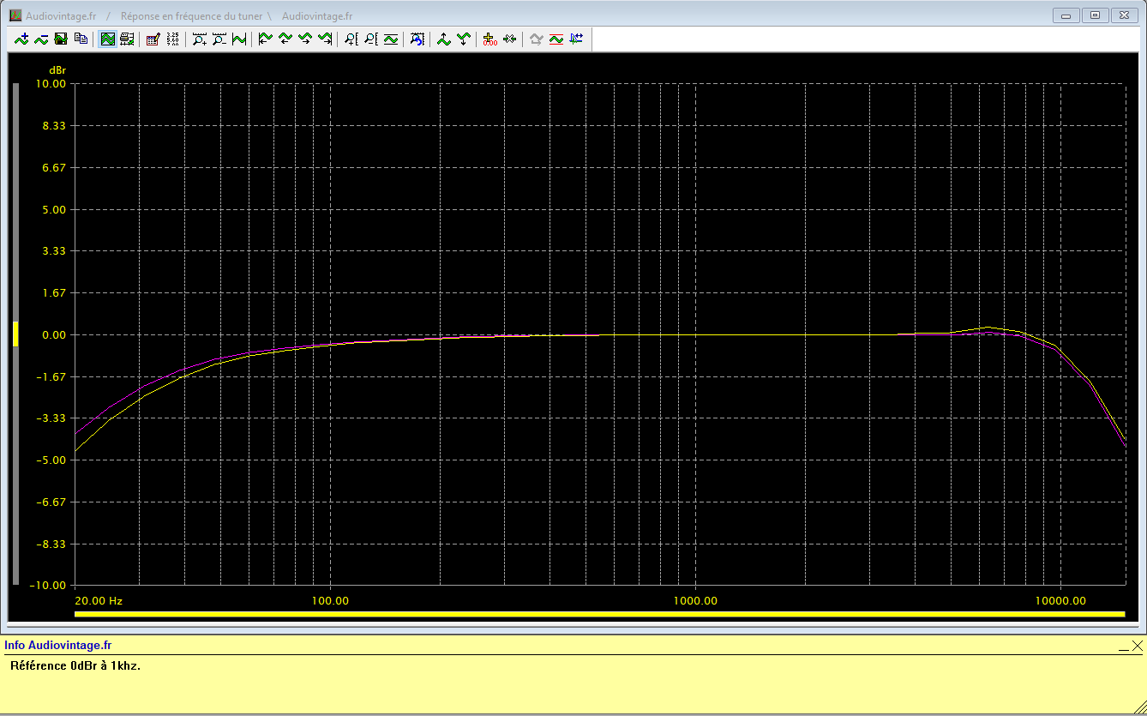The height and width of the screenshot is (716, 1147).
Task: Click the 6.67 axis value label
Action: click(53, 167)
